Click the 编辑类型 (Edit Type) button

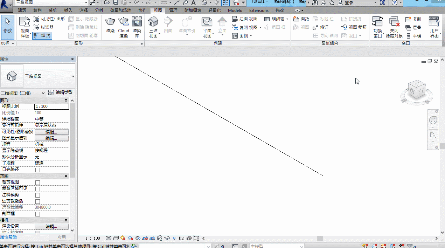coord(61,92)
